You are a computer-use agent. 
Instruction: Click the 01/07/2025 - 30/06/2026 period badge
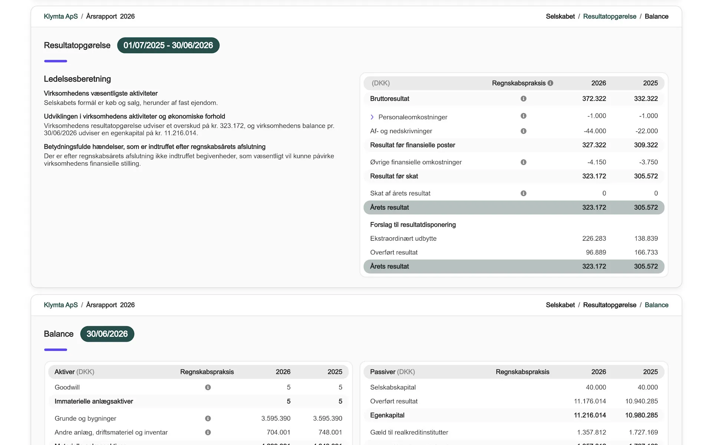168,45
